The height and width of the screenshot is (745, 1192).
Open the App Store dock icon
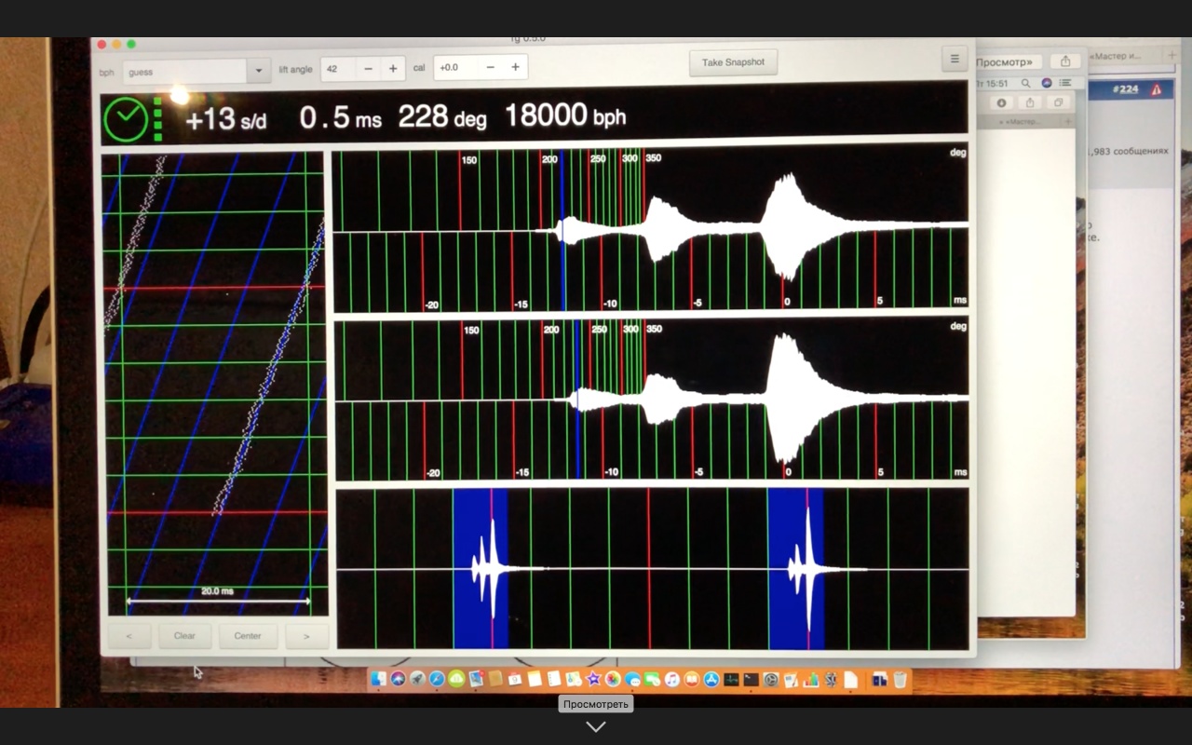[711, 680]
